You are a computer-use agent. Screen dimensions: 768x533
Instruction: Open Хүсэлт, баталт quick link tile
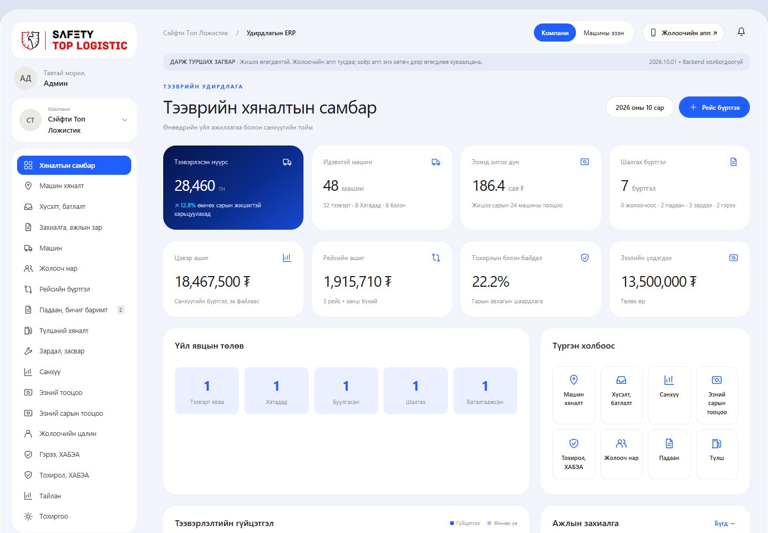coord(621,395)
